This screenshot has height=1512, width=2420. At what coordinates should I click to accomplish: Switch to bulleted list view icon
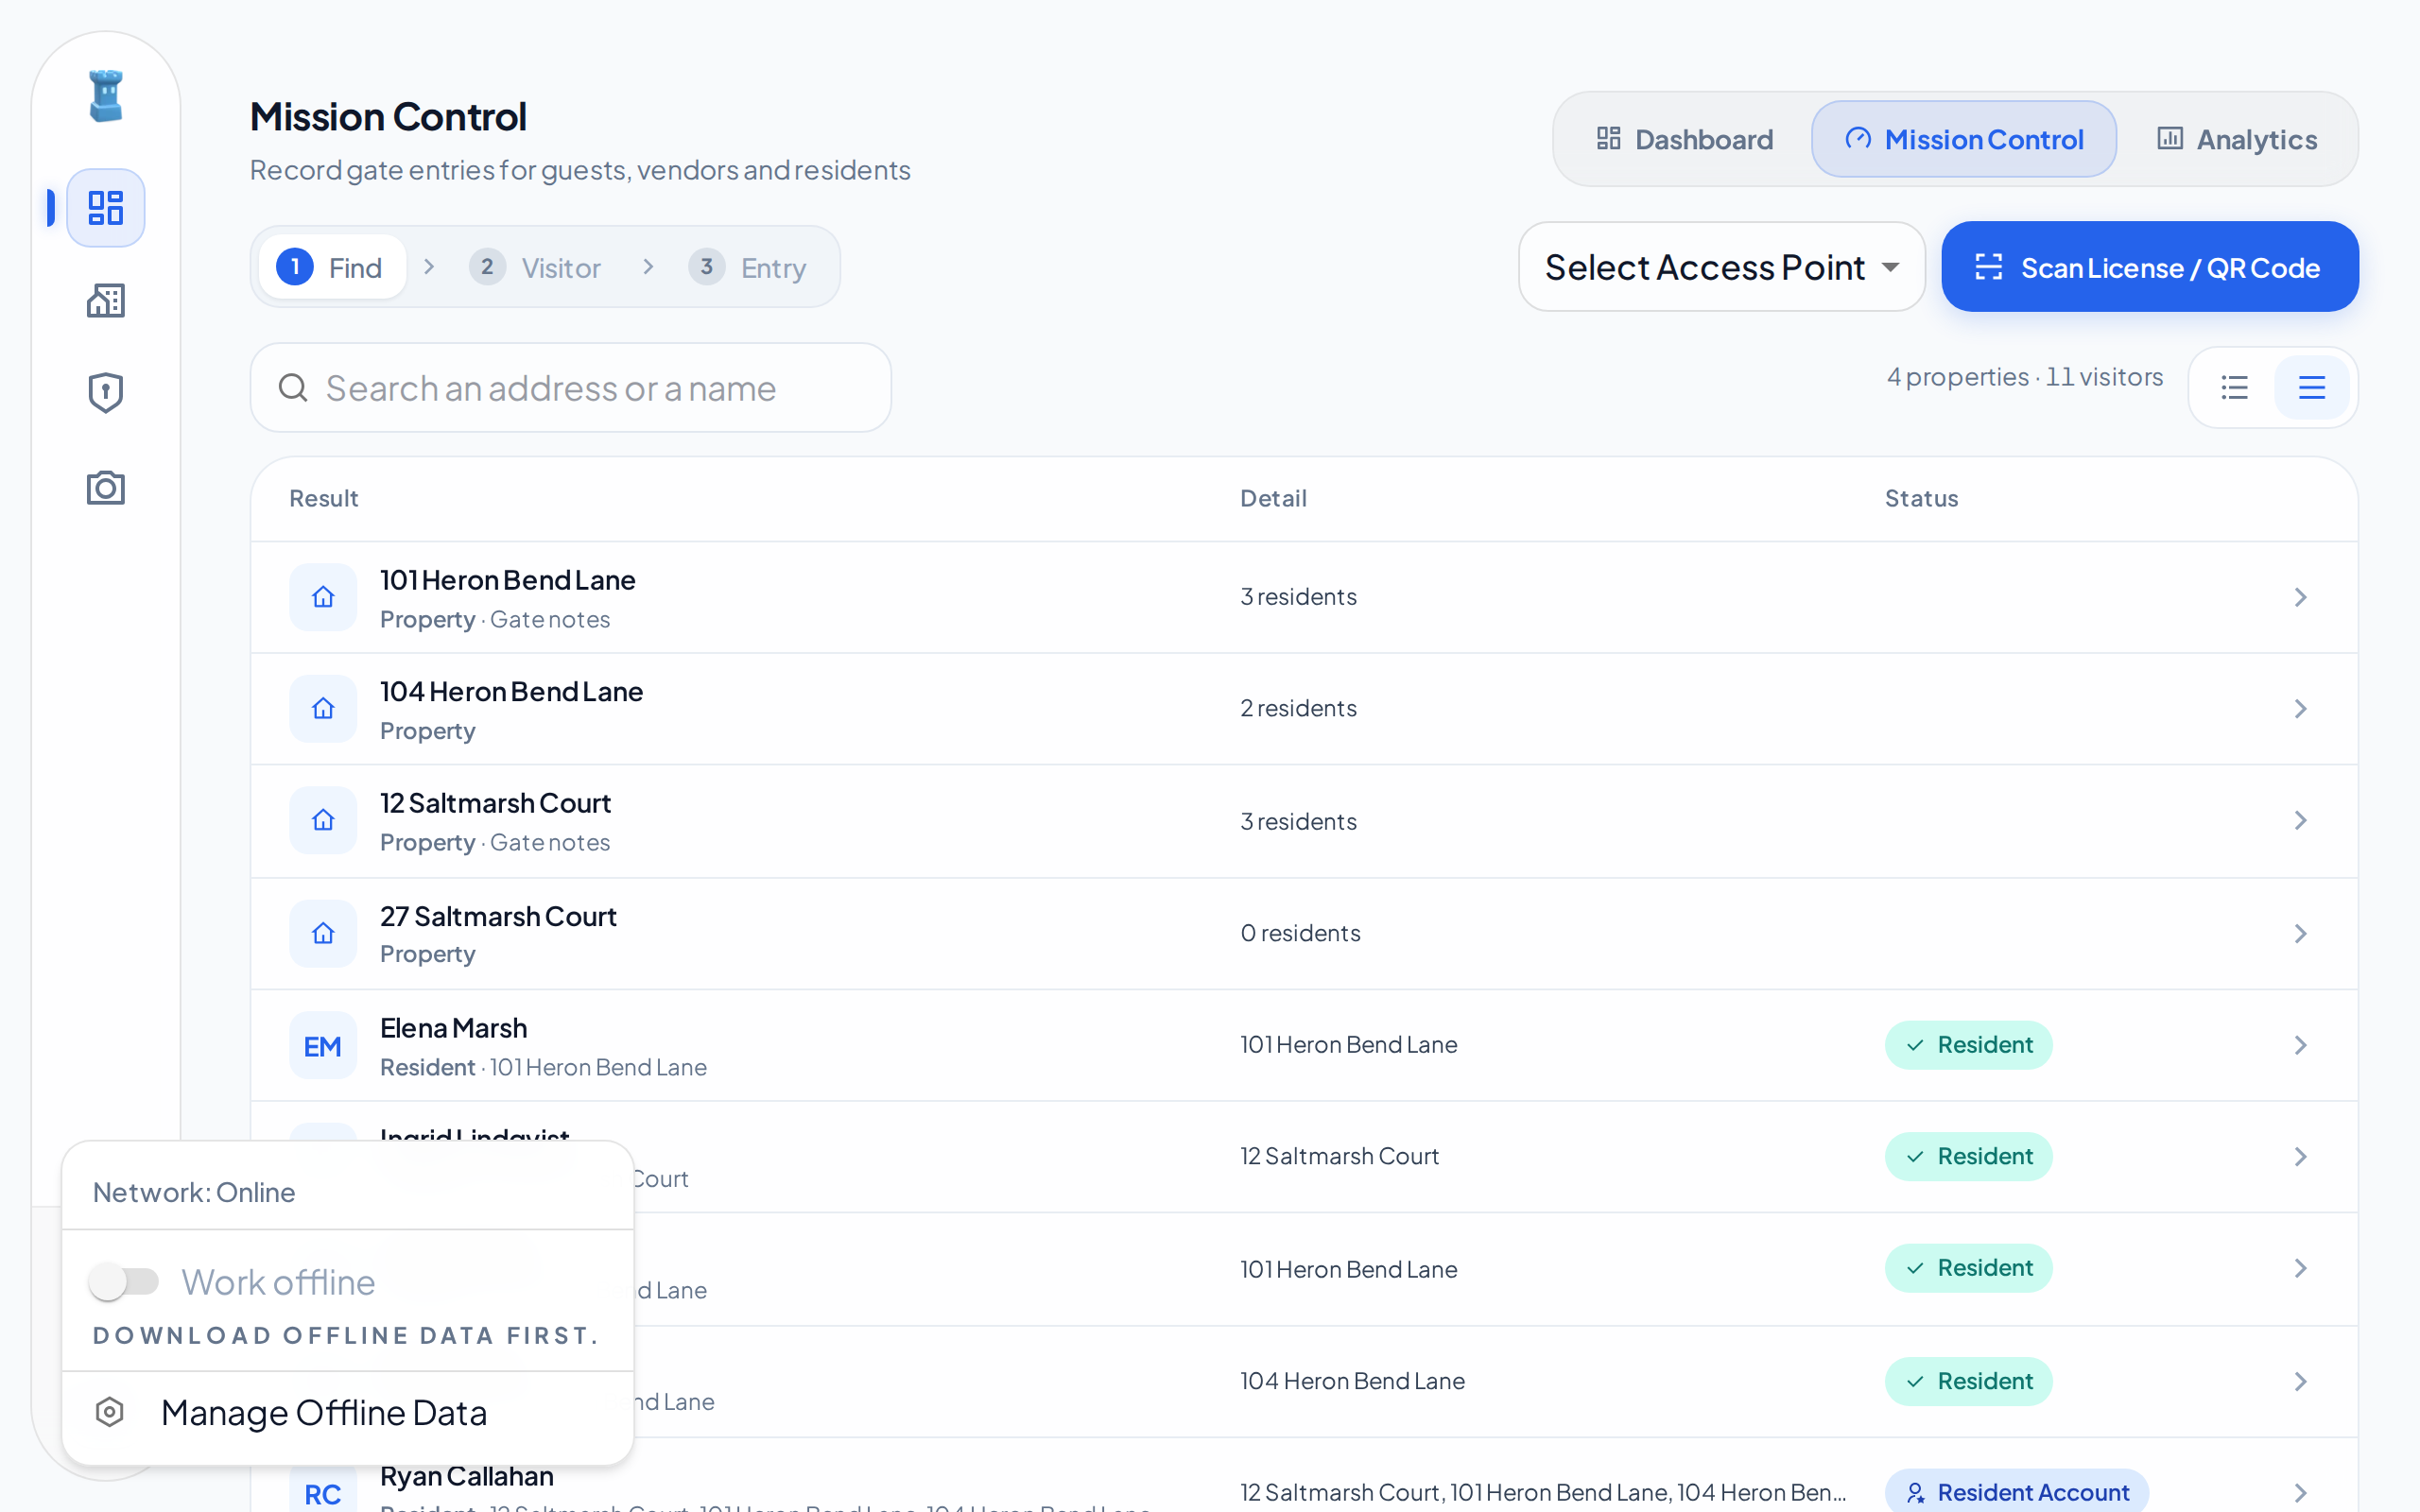(2235, 387)
